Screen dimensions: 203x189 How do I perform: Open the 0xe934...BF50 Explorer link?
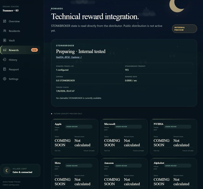(x=69, y=57)
